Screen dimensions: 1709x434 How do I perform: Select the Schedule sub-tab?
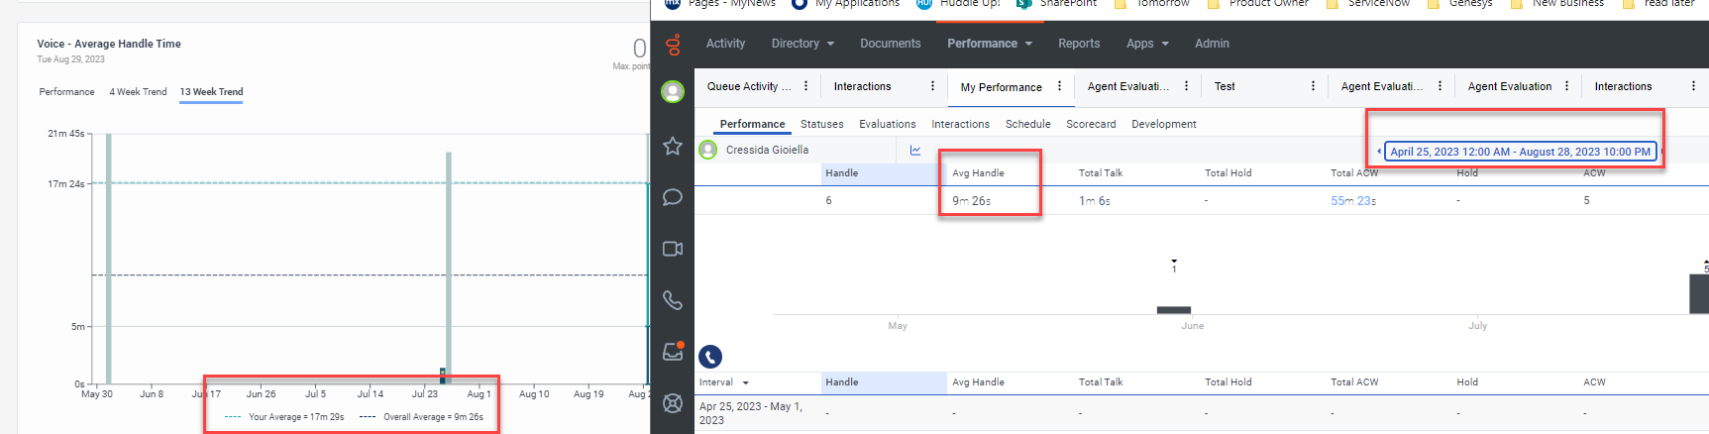tap(1027, 124)
